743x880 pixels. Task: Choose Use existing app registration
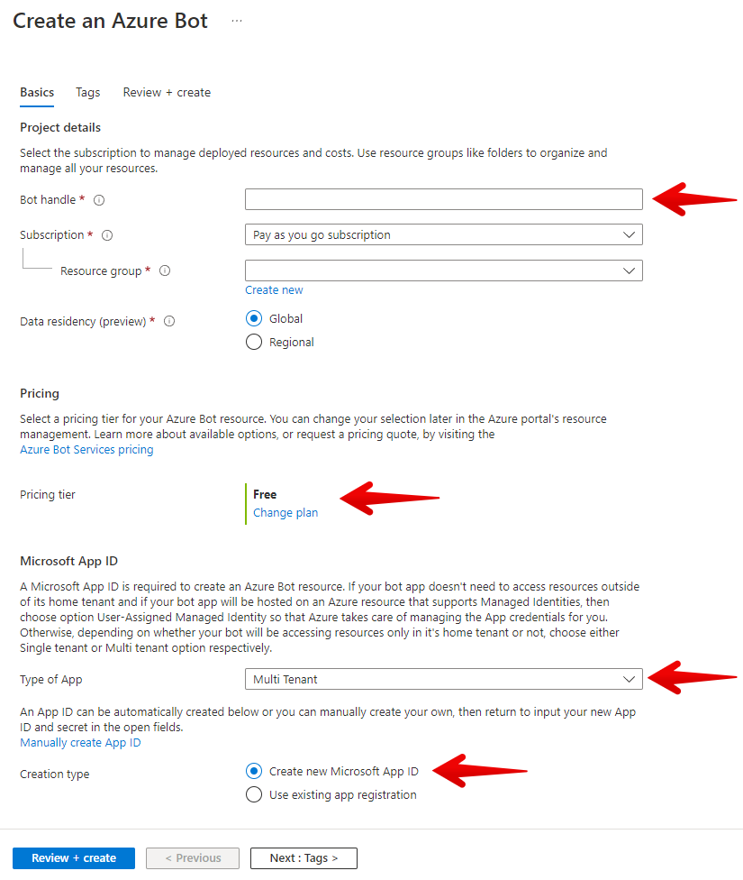pos(254,794)
